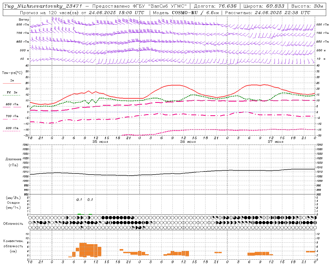Click the Давление pressure panel label
The width and height of the screenshot is (330, 264).
tap(13, 159)
